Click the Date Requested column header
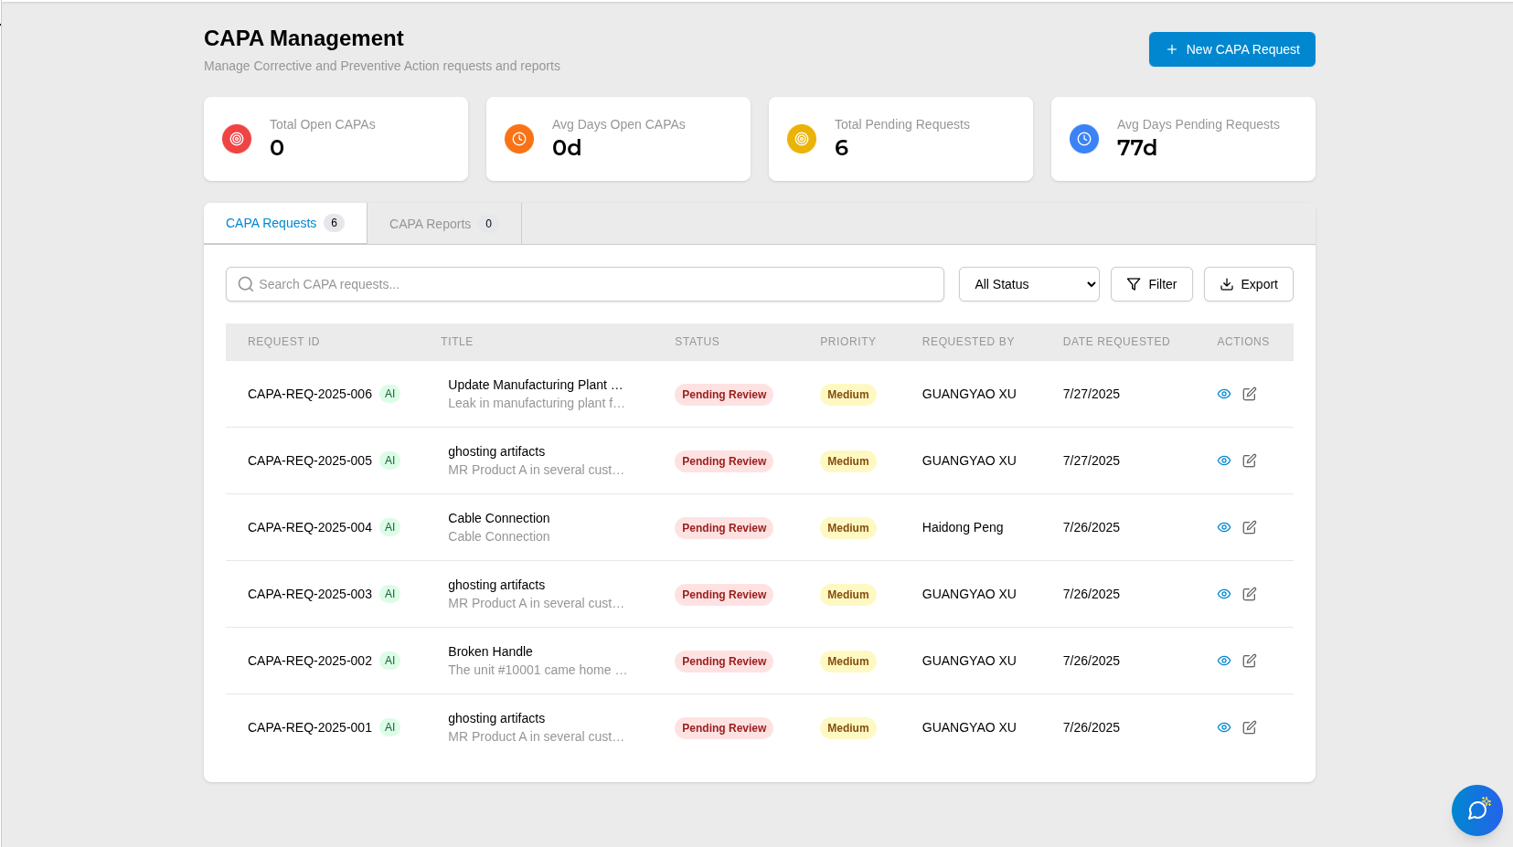The width and height of the screenshot is (1513, 847). [1115, 342]
